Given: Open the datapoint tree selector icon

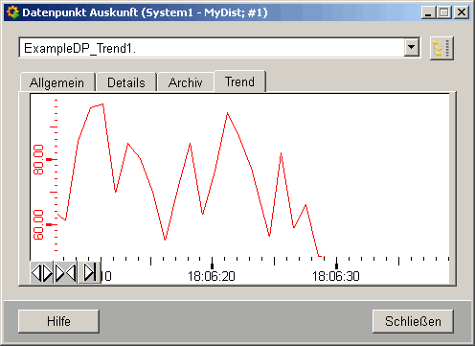Looking at the screenshot, I should (441, 48).
